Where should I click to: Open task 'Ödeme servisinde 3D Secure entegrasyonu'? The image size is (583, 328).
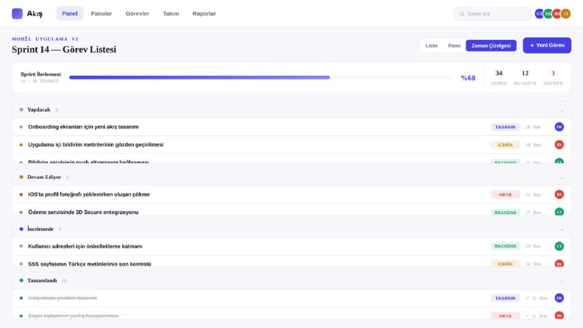coord(83,213)
